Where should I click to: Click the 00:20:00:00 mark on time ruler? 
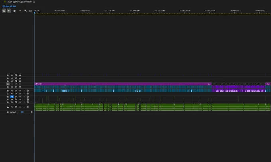(x=135, y=10)
